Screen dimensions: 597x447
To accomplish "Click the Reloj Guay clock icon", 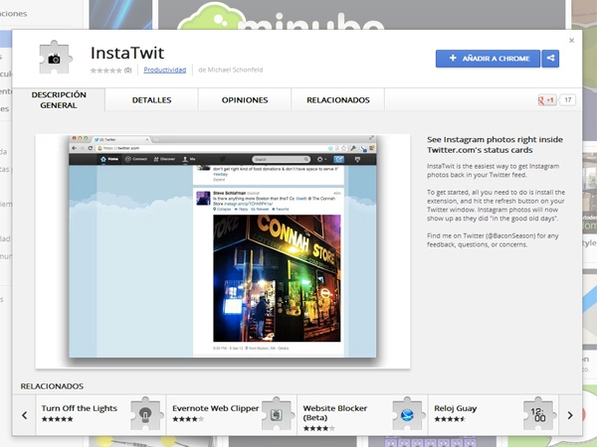I will click(x=538, y=413).
